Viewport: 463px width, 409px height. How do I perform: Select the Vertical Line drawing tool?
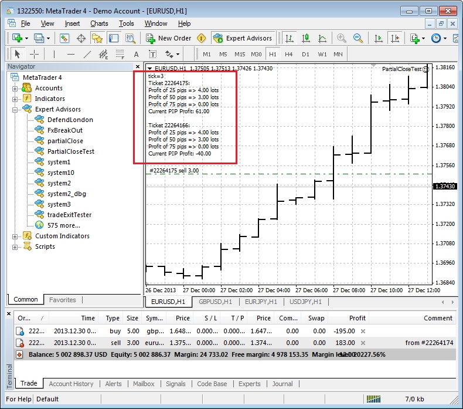[x=54, y=54]
